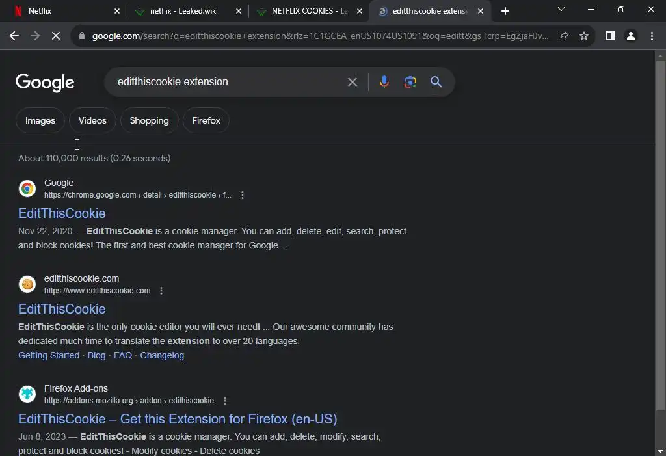Click the Firefox Add-ons result favicon

pyautogui.click(x=27, y=394)
